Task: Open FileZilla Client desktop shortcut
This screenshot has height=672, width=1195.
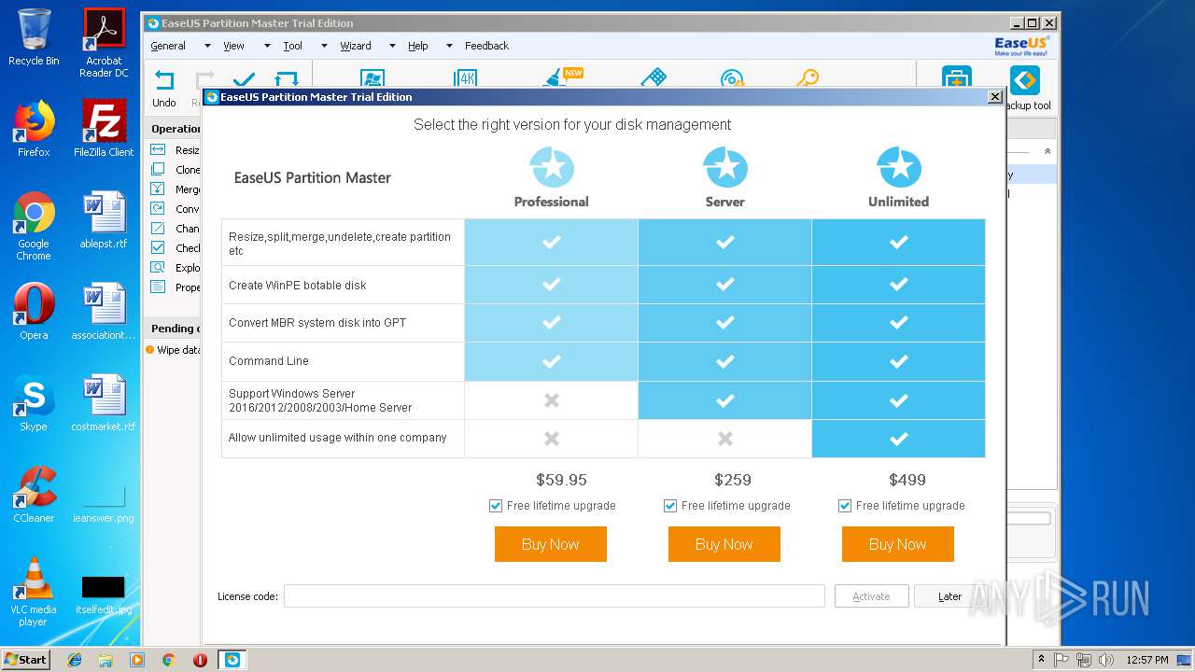Action: (x=104, y=128)
